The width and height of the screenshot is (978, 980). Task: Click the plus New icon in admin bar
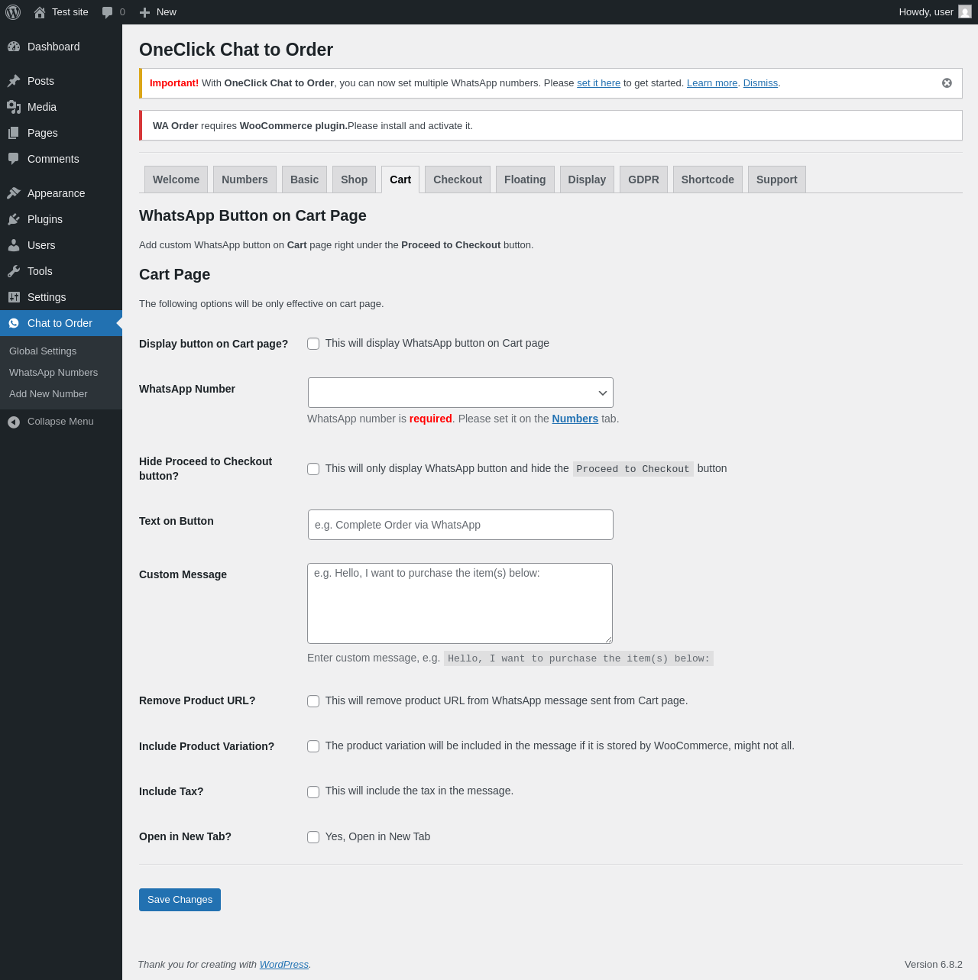144,12
